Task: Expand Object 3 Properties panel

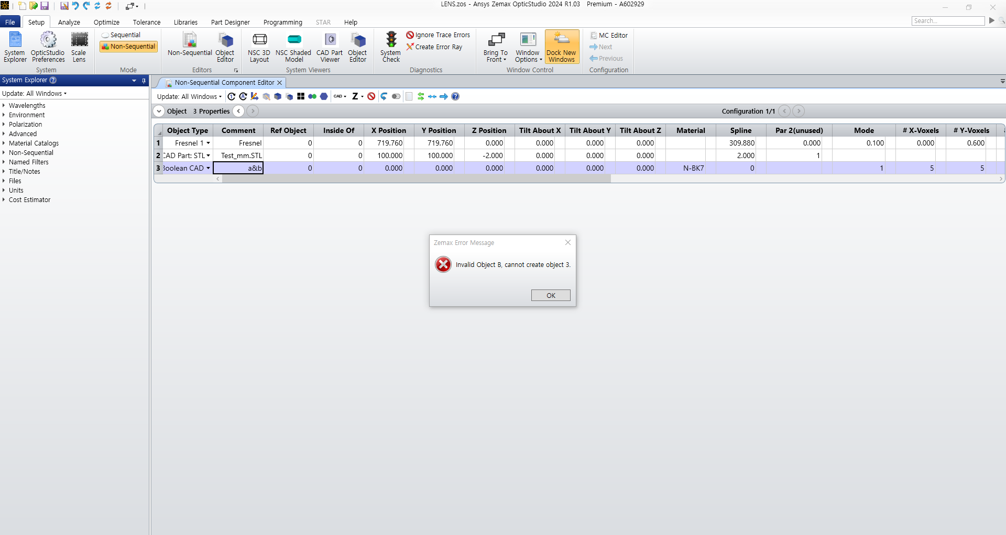Action: (159, 111)
